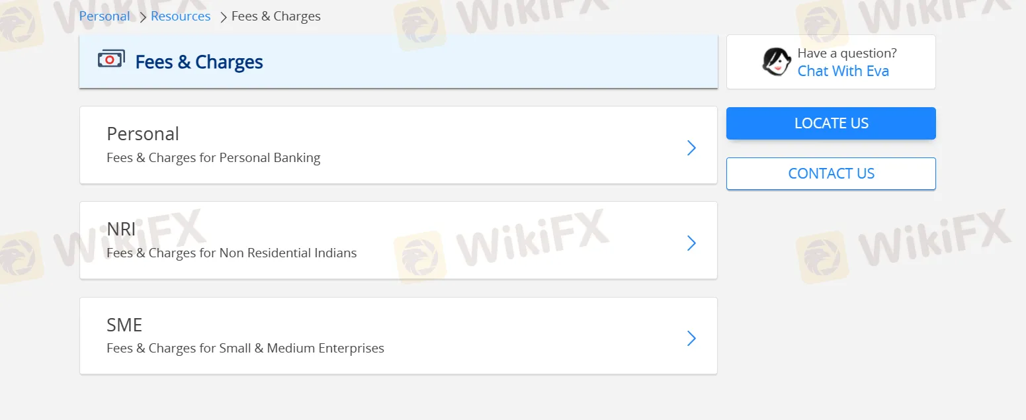
Task: Click the LOCATE US button
Action: tap(831, 123)
